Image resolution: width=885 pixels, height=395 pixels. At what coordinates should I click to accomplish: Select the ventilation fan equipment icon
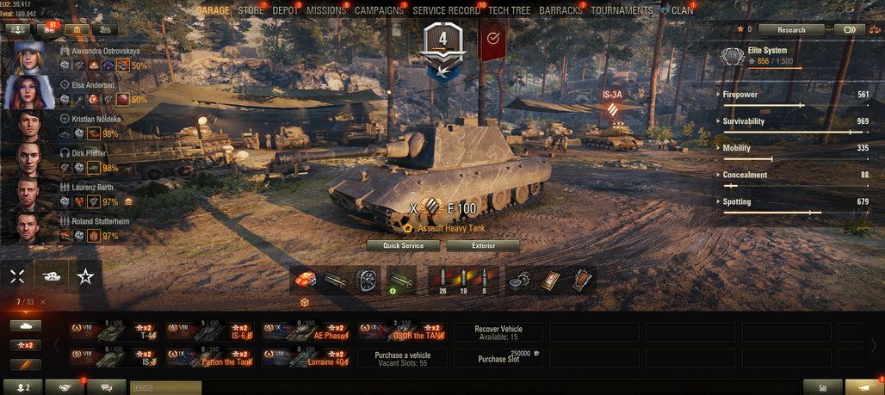point(366,281)
